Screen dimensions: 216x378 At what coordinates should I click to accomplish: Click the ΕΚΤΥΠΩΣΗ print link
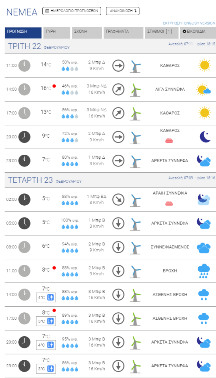pyautogui.click(x=172, y=23)
